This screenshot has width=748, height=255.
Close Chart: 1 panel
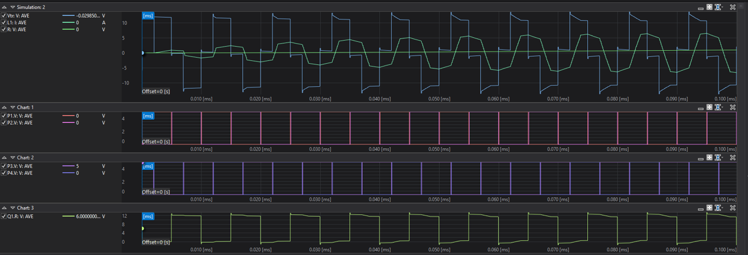[733, 107]
